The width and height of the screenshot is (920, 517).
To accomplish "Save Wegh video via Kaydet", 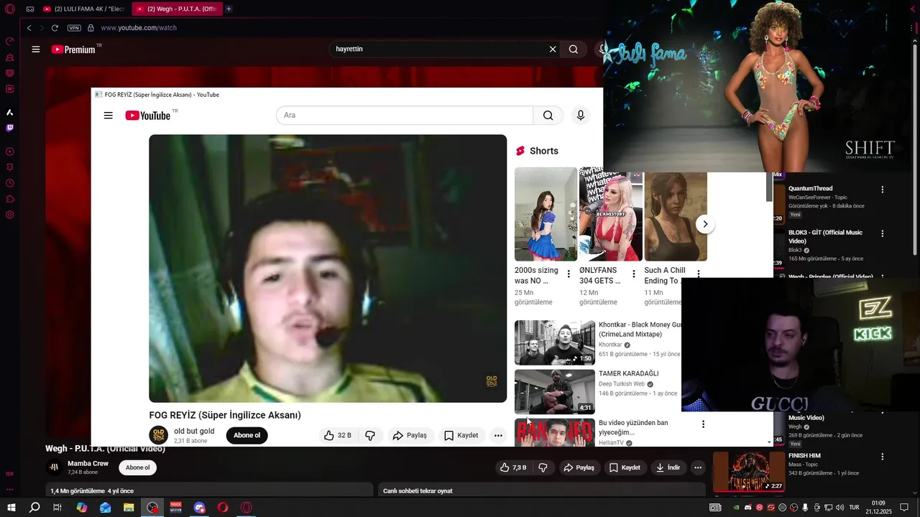I will coord(625,467).
